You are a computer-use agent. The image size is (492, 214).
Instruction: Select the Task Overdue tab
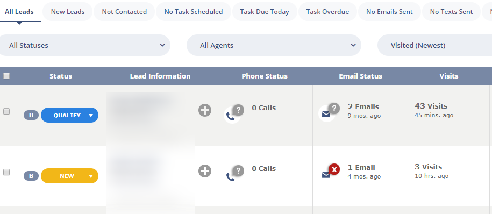pos(327,12)
